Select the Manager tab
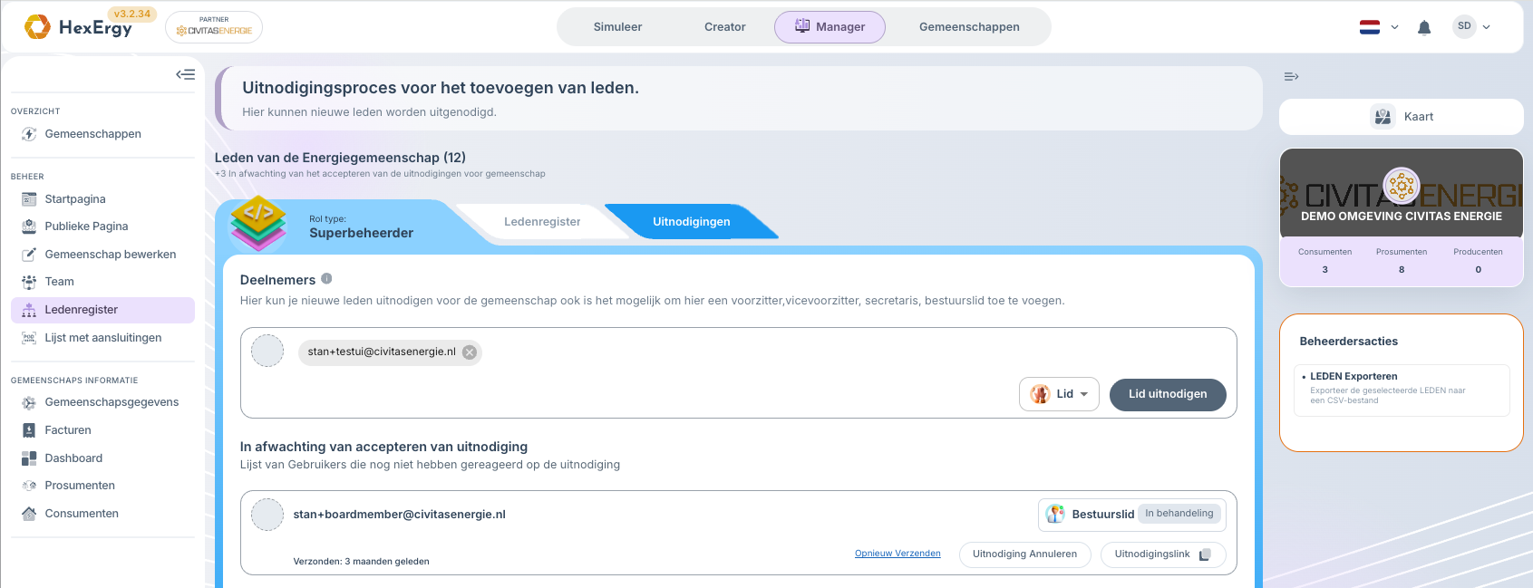The height and width of the screenshot is (588, 1533). 830,27
